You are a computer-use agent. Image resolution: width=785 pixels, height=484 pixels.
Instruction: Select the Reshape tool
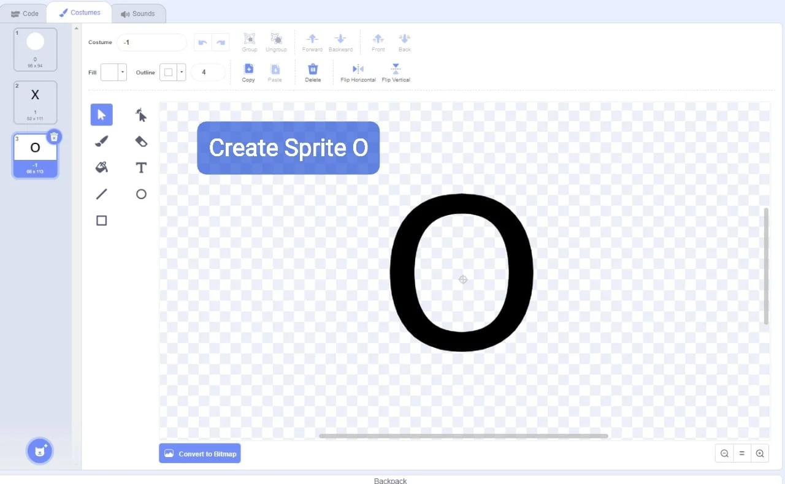[x=141, y=115]
